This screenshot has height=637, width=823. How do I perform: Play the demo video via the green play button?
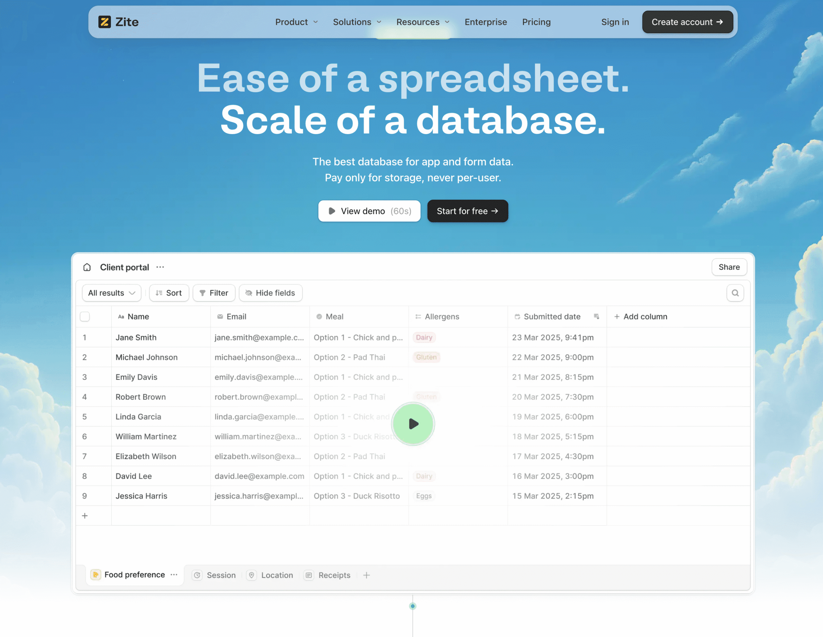point(413,424)
